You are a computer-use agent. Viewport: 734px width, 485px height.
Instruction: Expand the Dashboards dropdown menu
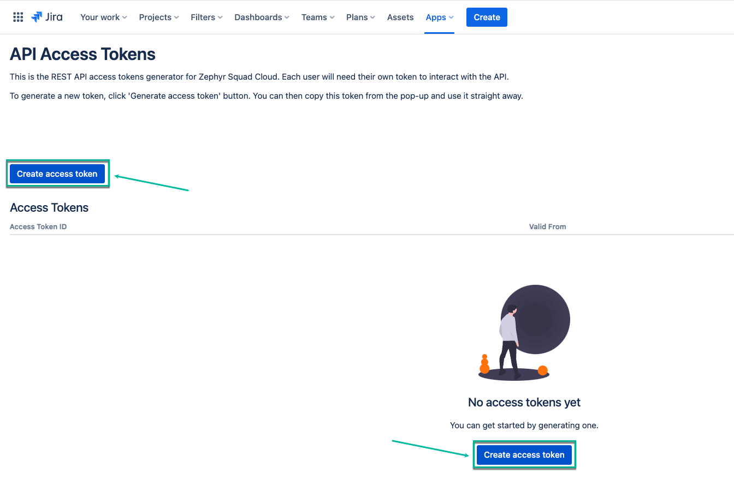tap(261, 17)
